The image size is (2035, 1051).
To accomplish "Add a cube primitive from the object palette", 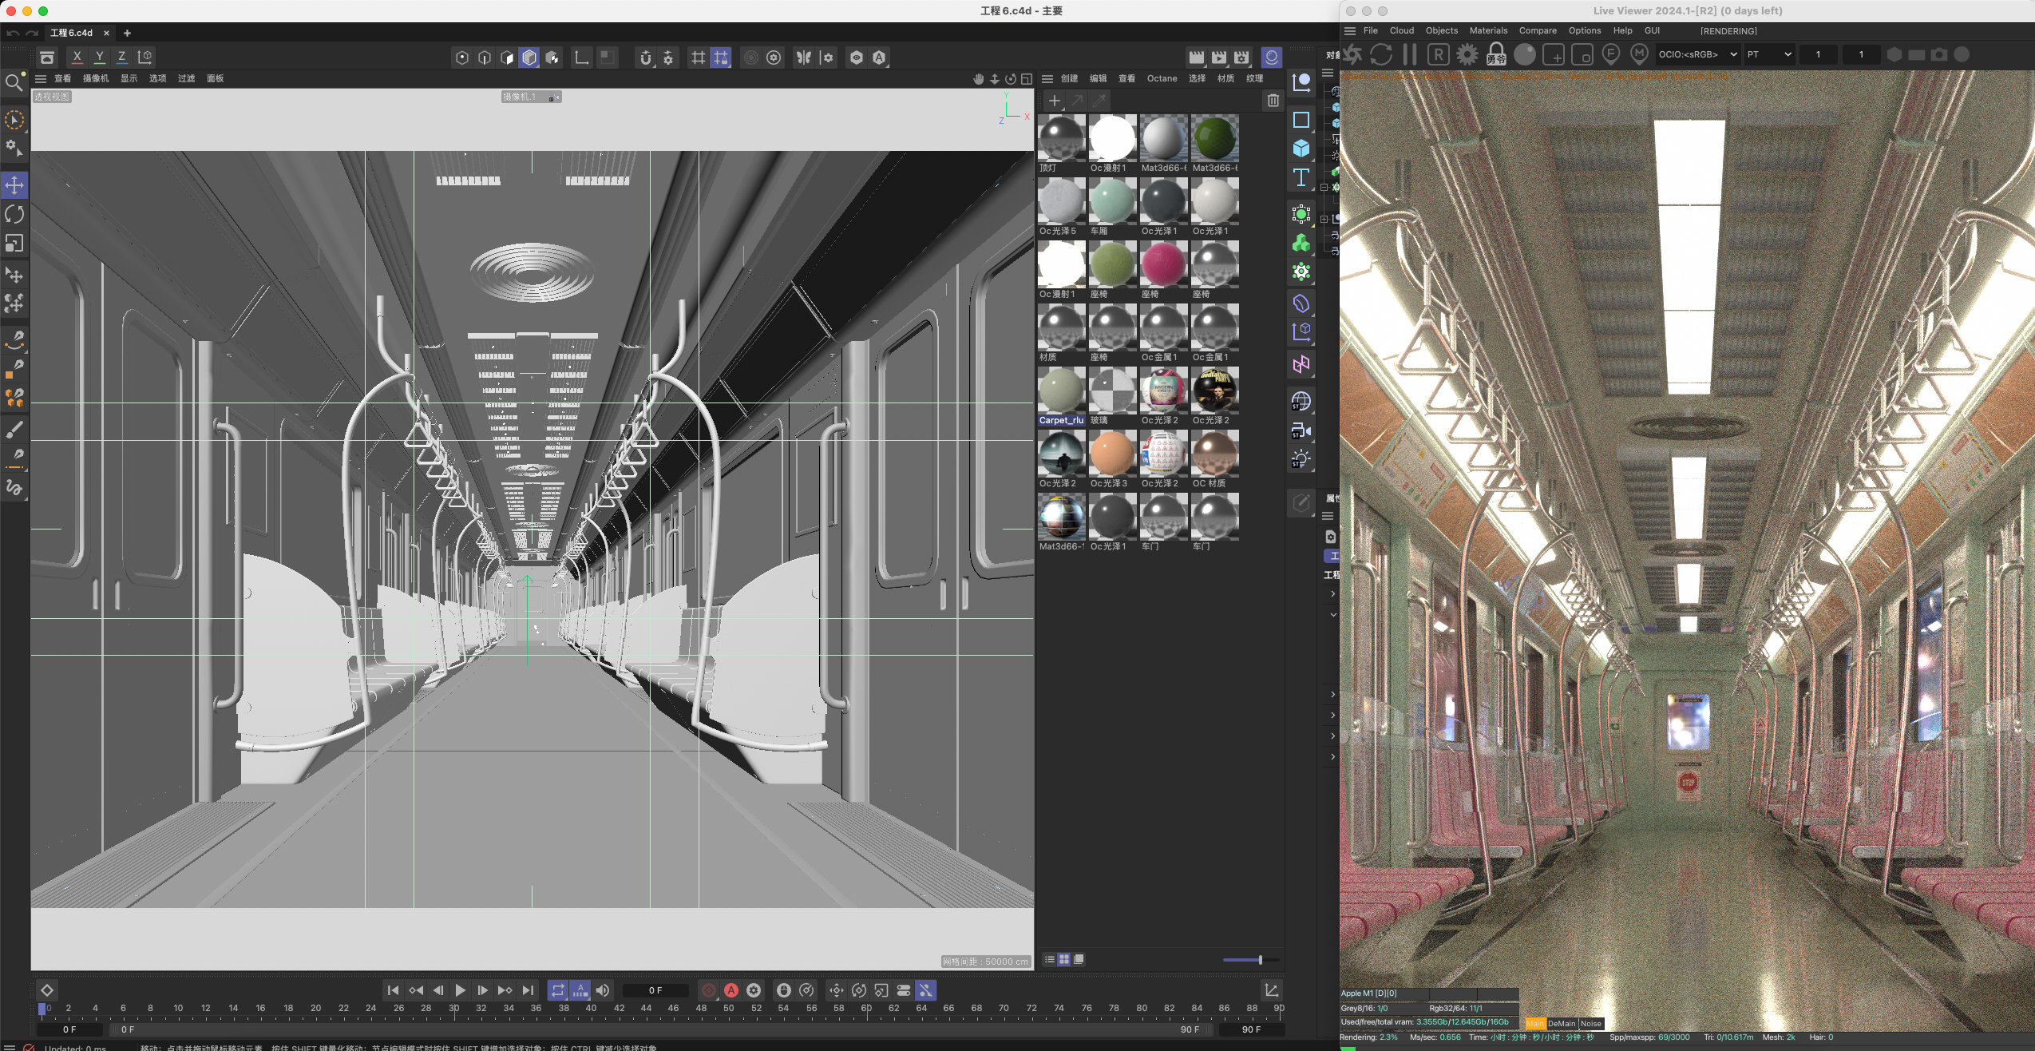I will point(1301,149).
